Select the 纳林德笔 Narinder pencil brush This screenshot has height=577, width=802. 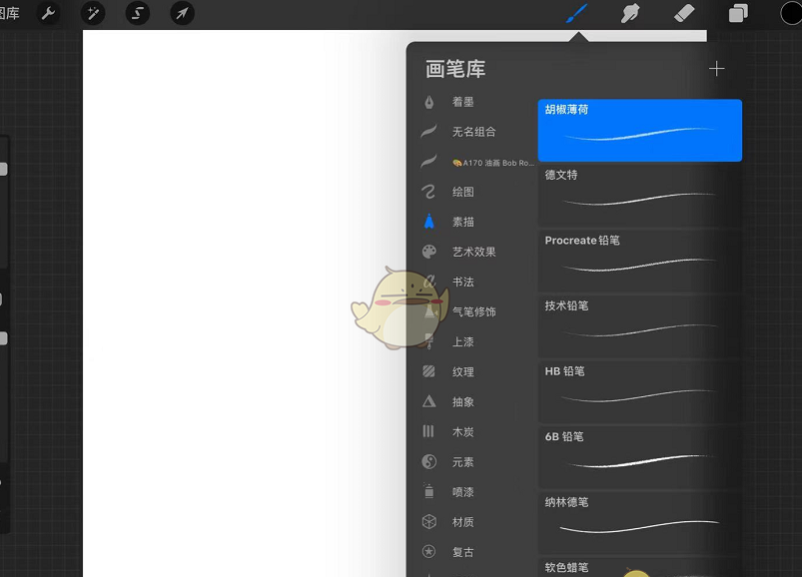(640, 523)
